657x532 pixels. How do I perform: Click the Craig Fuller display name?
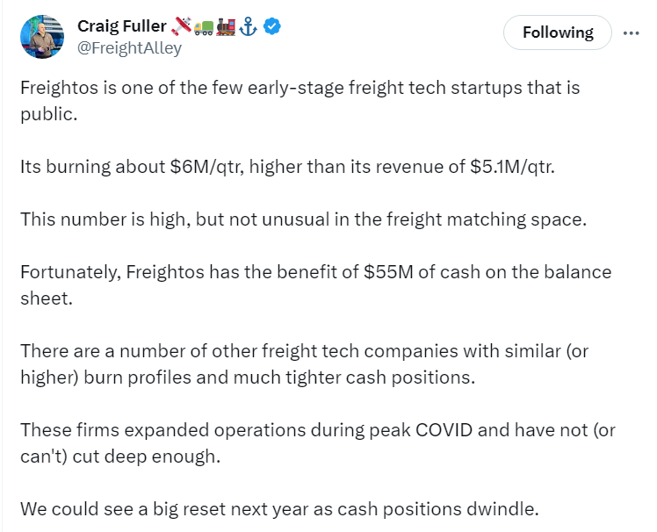(122, 26)
